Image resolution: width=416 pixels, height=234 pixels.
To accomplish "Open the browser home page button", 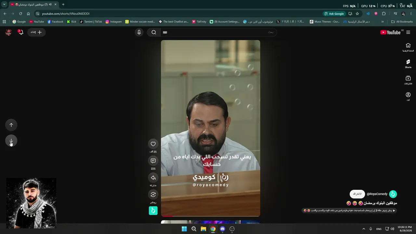I will click(x=28, y=14).
